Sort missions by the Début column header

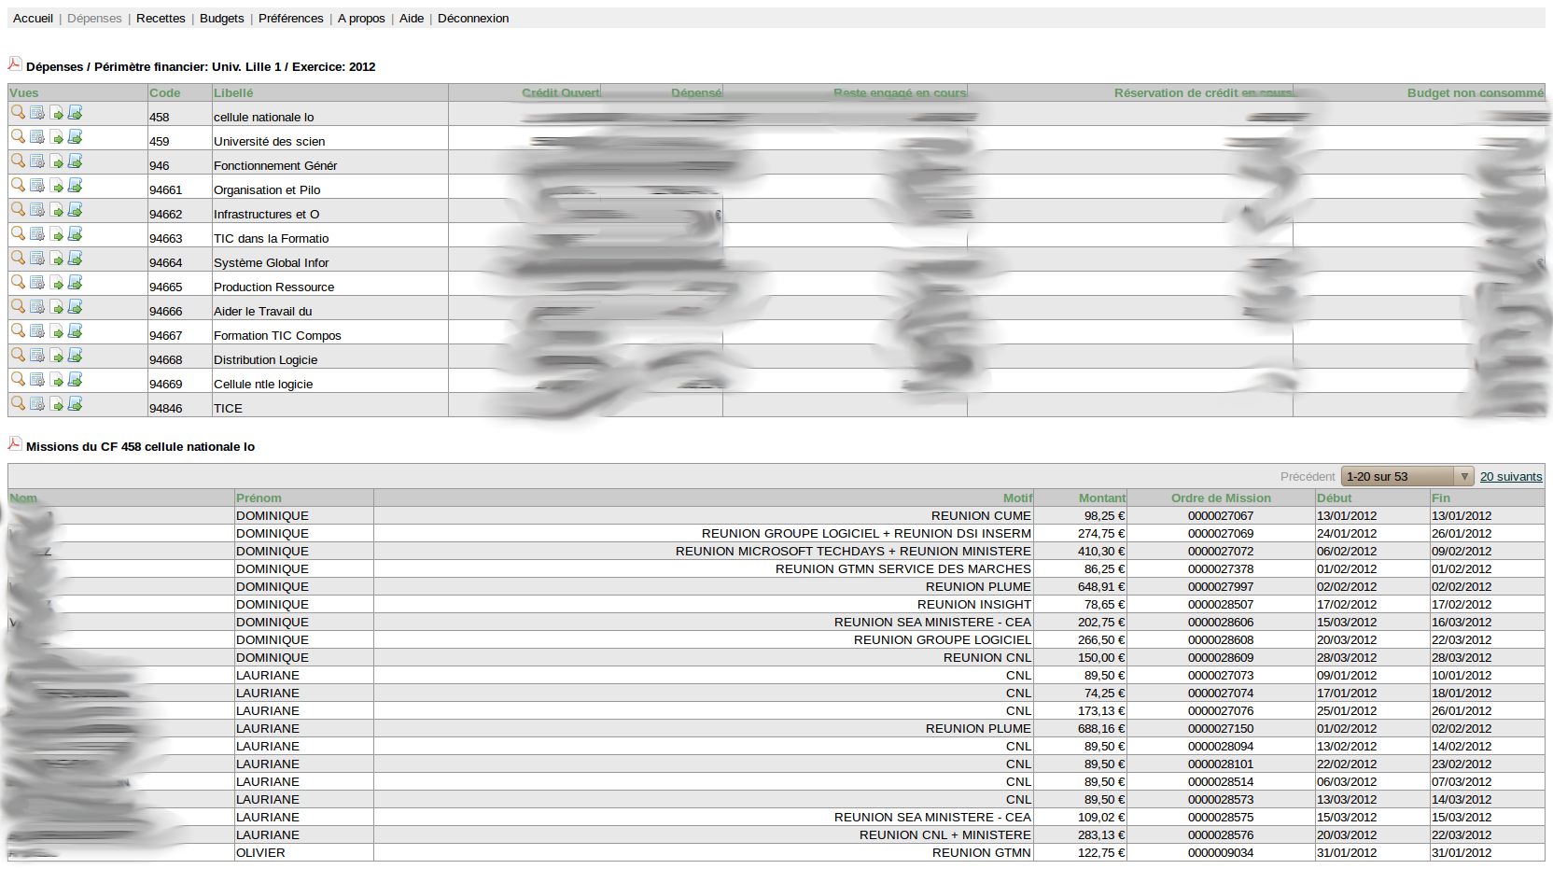[x=1334, y=498]
